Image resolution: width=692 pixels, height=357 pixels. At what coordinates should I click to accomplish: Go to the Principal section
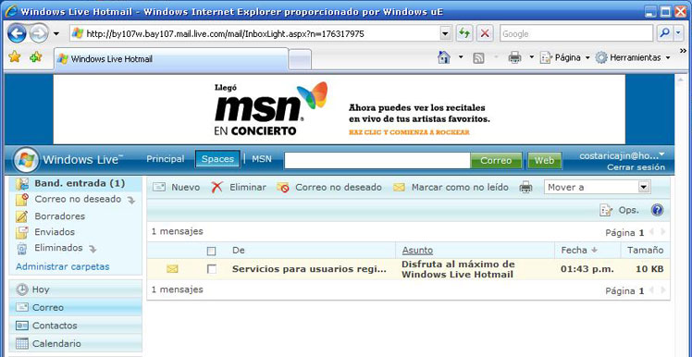pyautogui.click(x=166, y=159)
